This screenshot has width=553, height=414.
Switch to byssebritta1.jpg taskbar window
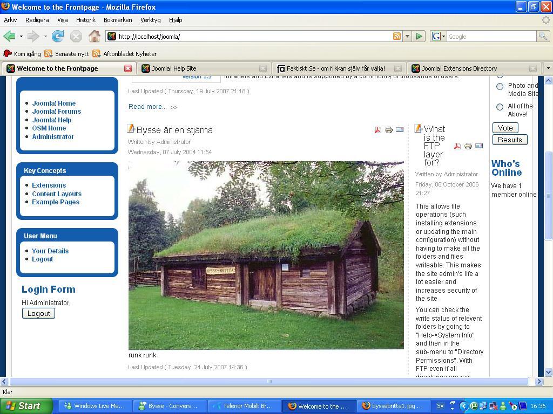(x=394, y=406)
